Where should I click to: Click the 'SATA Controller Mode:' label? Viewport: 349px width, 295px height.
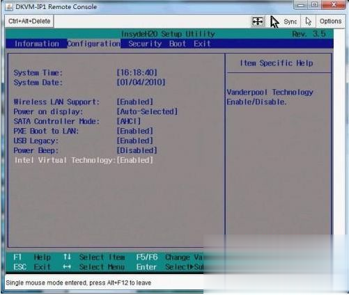click(x=56, y=121)
